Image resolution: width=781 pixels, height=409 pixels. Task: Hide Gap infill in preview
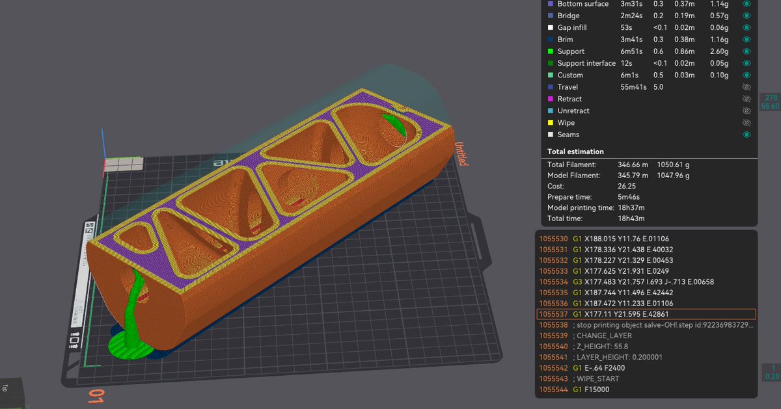point(747,27)
